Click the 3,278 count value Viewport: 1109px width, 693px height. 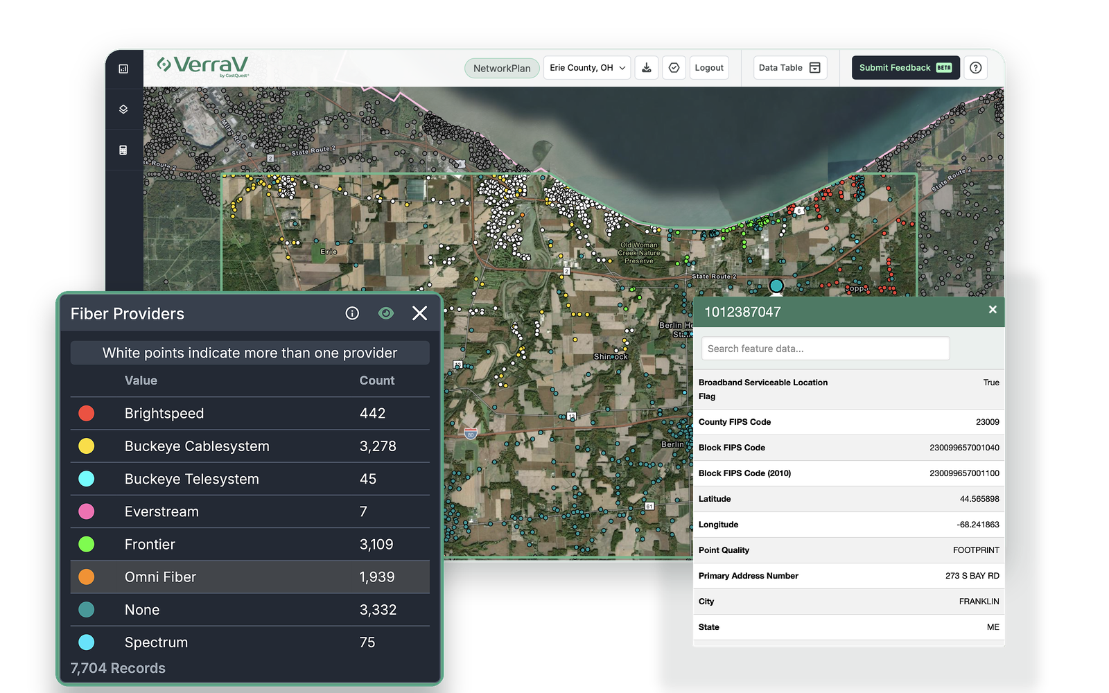[x=378, y=446]
